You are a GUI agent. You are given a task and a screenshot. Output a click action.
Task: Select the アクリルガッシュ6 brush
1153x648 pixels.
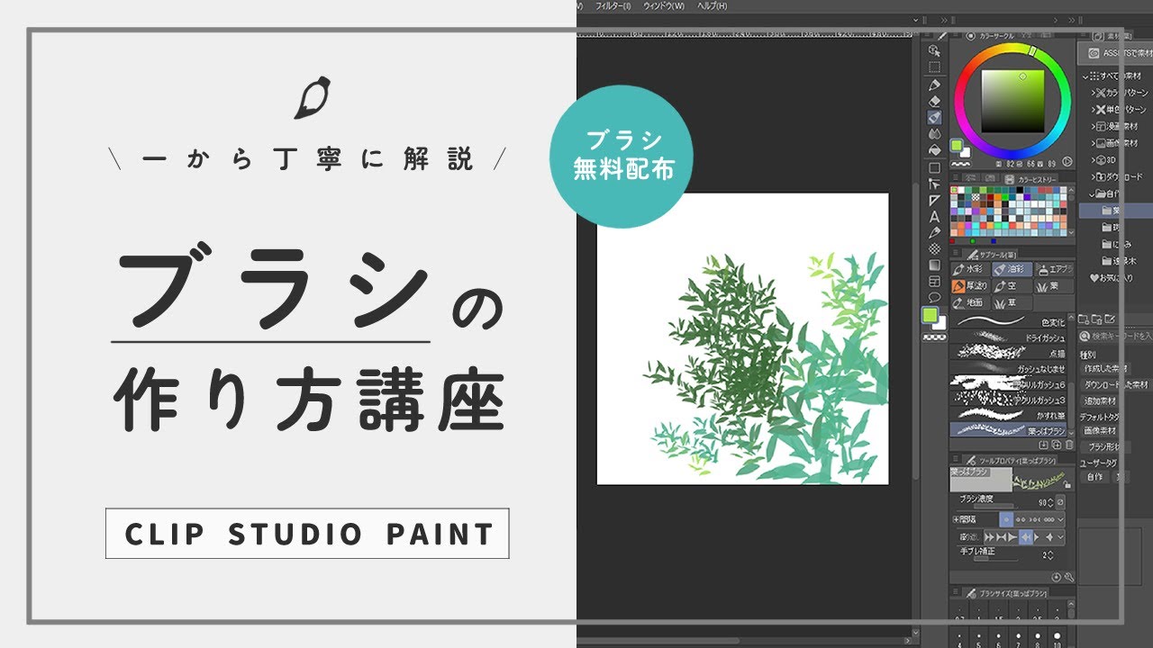click(x=1009, y=384)
